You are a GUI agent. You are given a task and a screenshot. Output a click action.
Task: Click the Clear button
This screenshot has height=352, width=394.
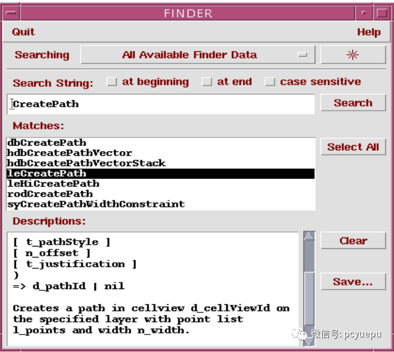[x=353, y=241]
